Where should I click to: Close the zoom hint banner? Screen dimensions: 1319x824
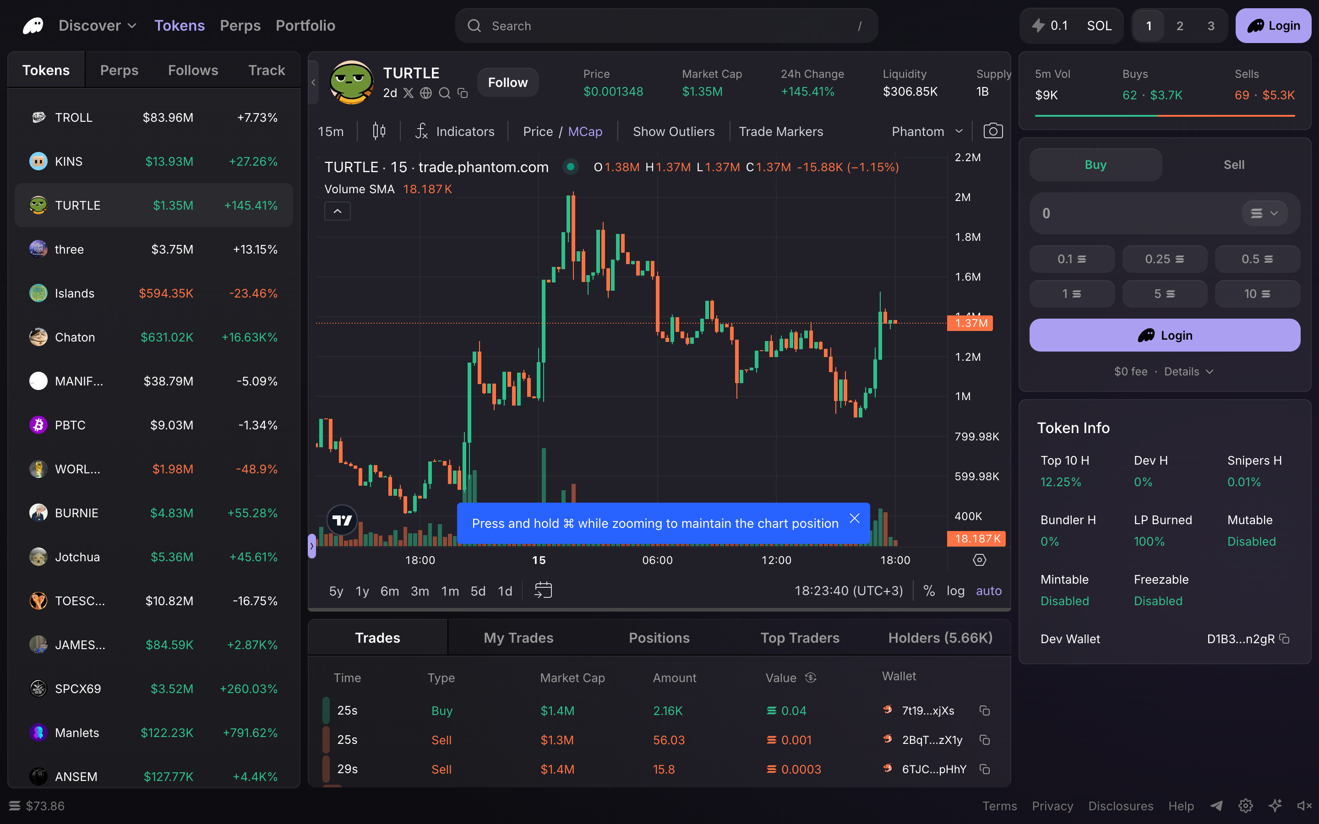(854, 518)
